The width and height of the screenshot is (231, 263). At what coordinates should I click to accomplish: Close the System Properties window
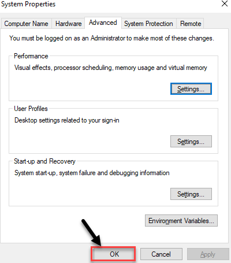point(225,3)
